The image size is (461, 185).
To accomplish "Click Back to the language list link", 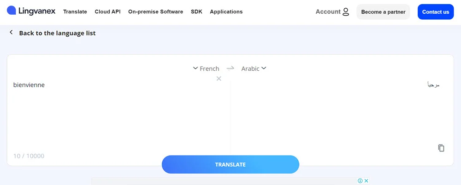I will point(57,33).
